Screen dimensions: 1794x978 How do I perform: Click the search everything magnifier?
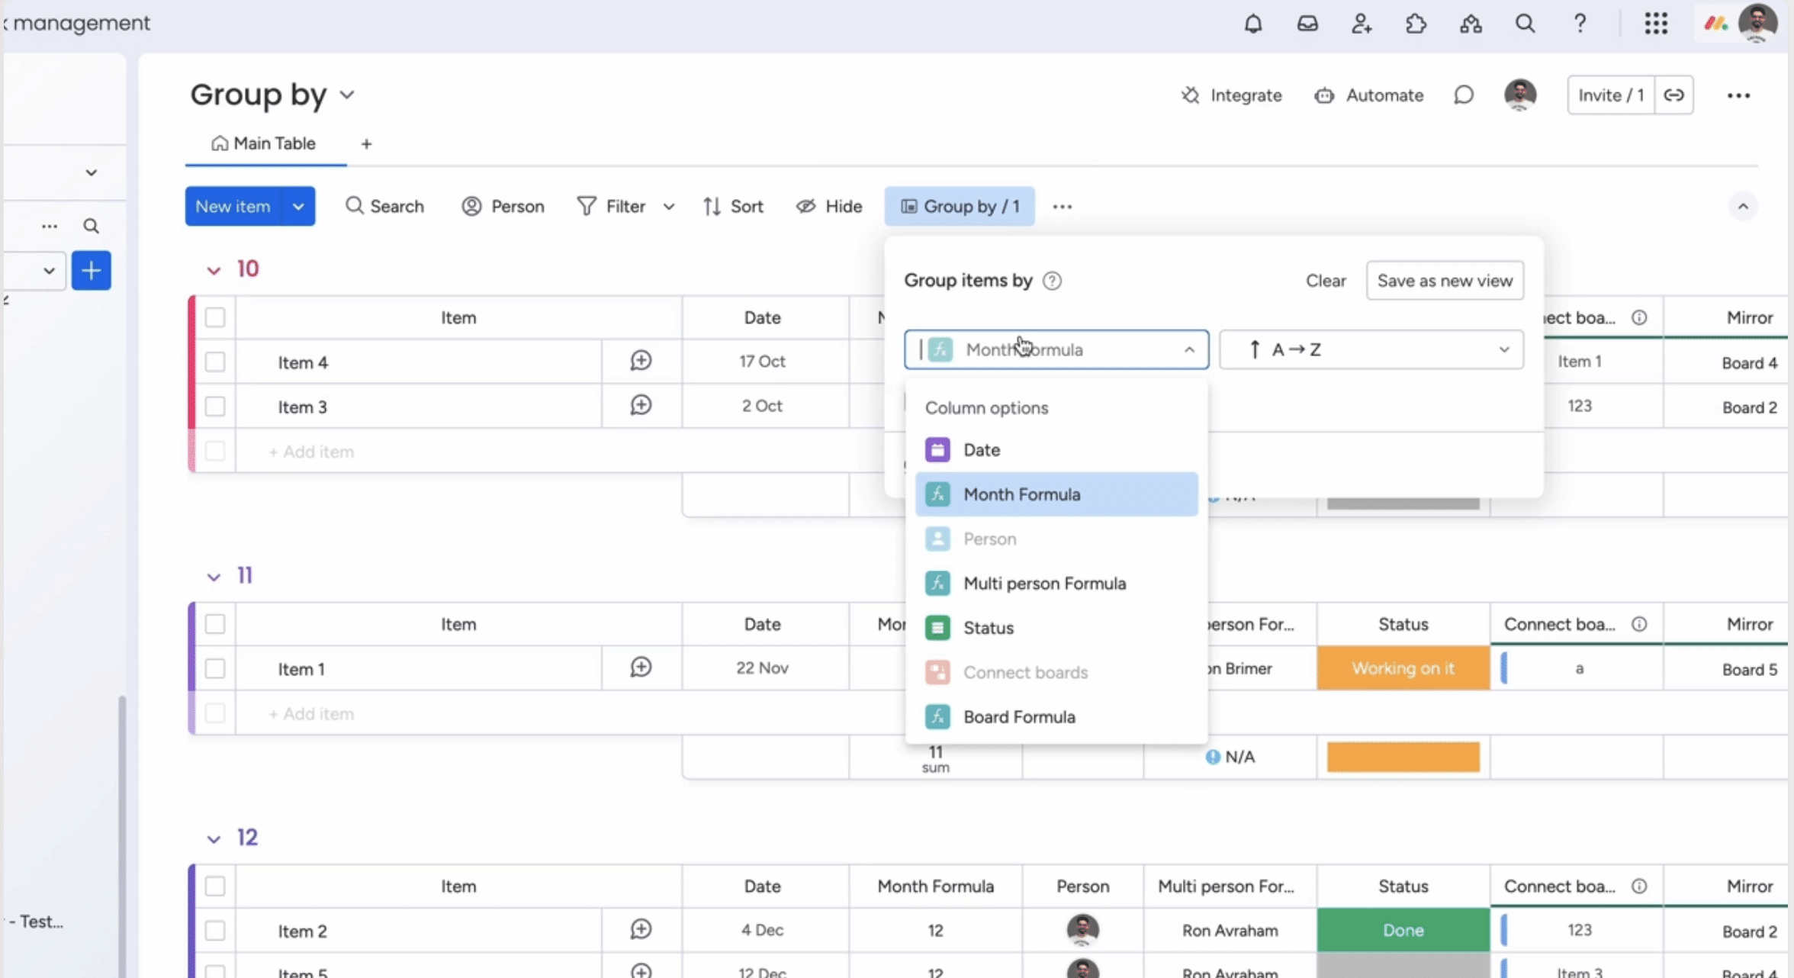(1525, 24)
